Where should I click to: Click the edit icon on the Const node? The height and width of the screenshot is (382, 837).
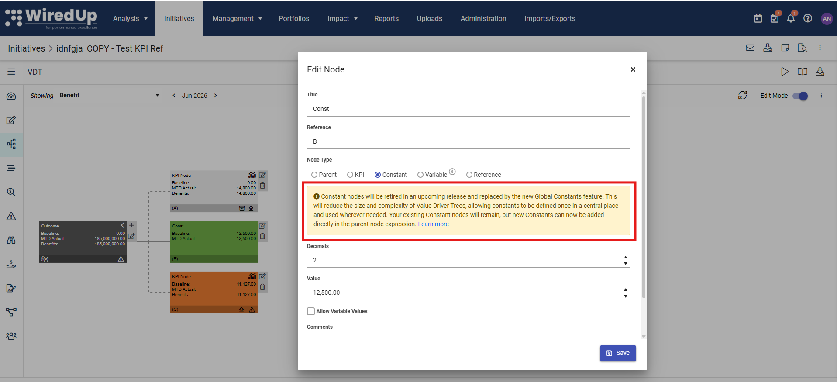point(262,226)
